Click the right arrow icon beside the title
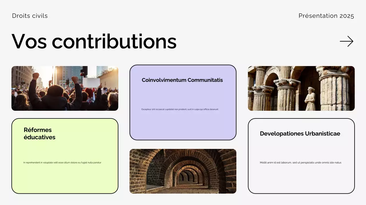 346,42
